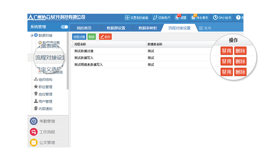Viewport: 270px width, 166px height.
Task: Open 待办事务 pending tasks
Action: (x=200, y=18)
